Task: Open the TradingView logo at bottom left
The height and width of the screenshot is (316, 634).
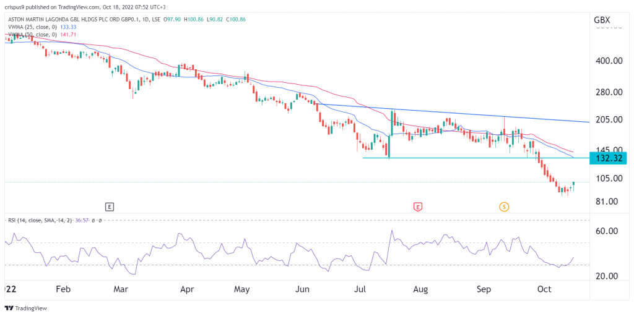Action: [27, 309]
